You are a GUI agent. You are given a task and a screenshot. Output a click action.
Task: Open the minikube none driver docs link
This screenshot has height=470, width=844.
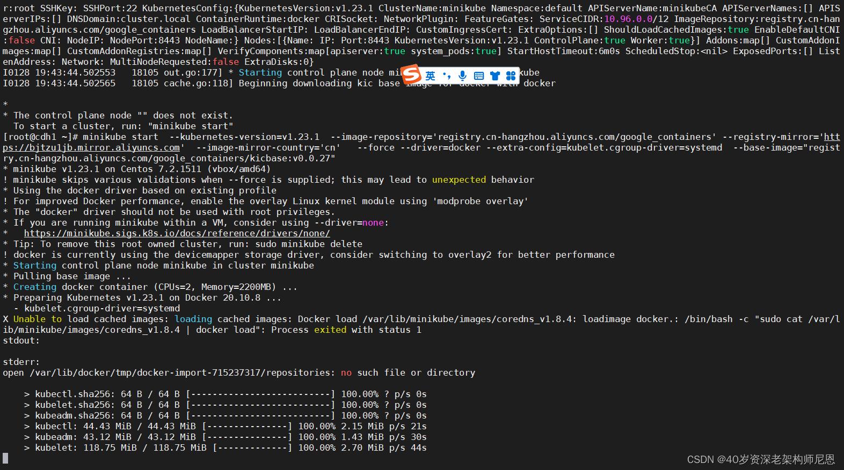click(177, 233)
